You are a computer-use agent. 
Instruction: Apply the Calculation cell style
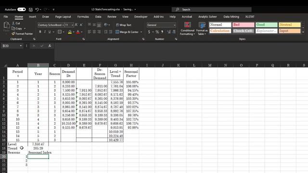(220, 31)
